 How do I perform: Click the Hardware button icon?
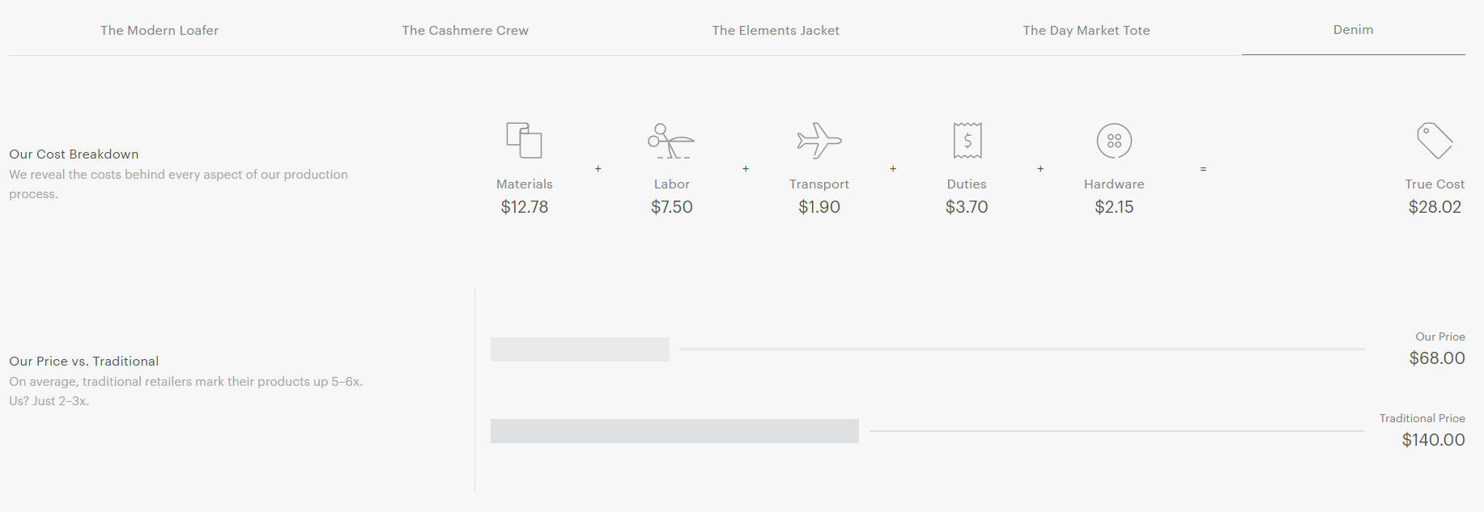point(1114,140)
